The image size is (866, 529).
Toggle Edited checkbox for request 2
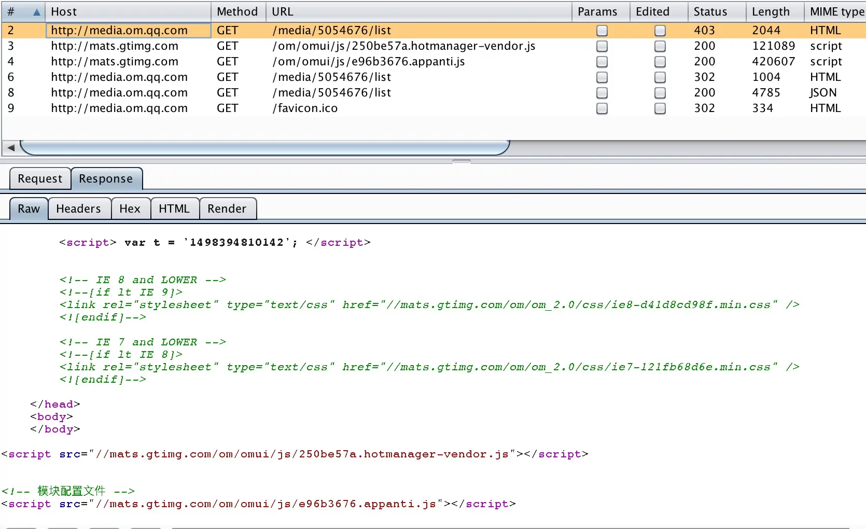pyautogui.click(x=660, y=31)
